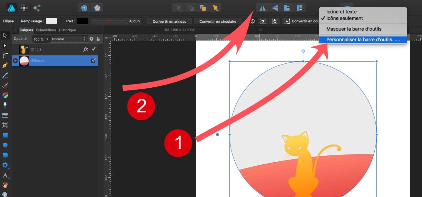Image resolution: width=422 pixels, height=197 pixels.
Task: Click the move to front icon
Action: (x=215, y=8)
